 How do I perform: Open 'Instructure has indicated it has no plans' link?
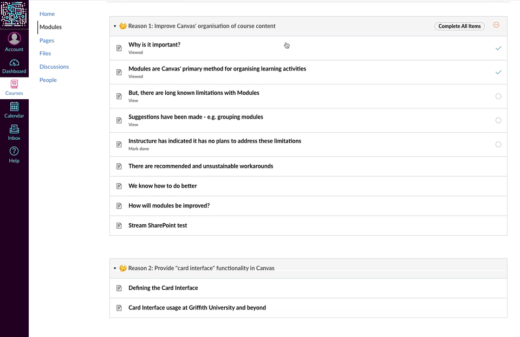pos(215,141)
